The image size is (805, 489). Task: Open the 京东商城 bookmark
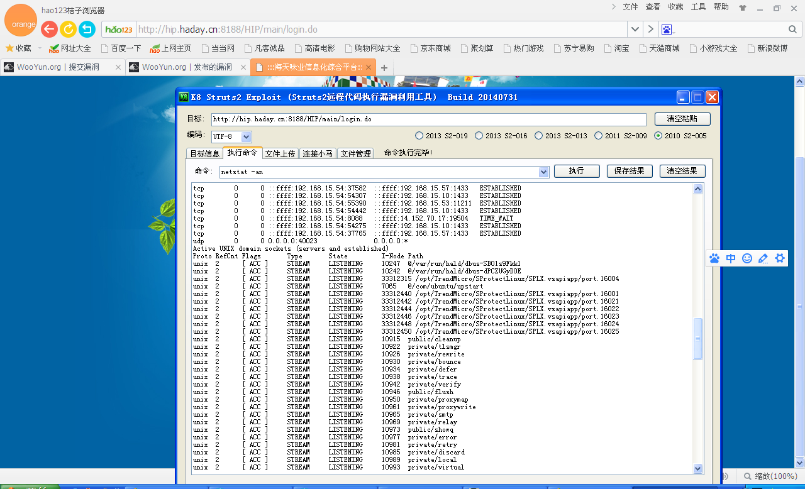[430, 48]
